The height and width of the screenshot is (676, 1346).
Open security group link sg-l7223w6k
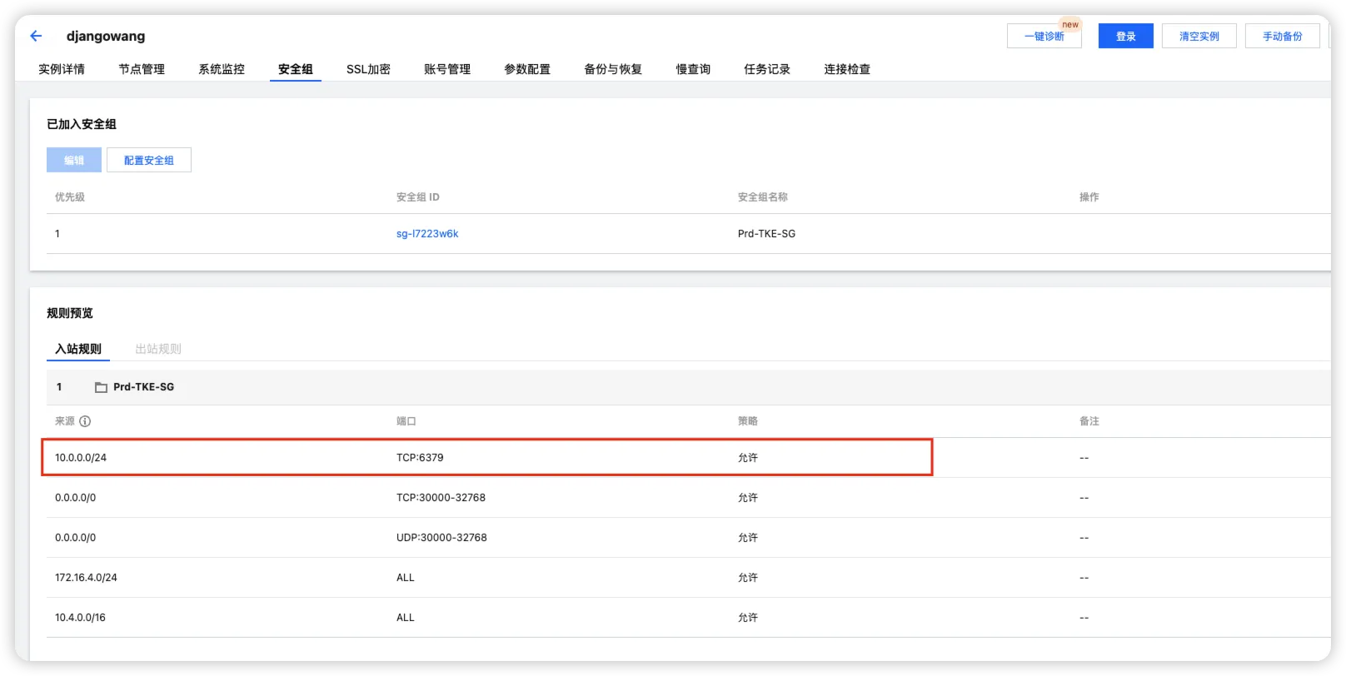click(x=427, y=234)
